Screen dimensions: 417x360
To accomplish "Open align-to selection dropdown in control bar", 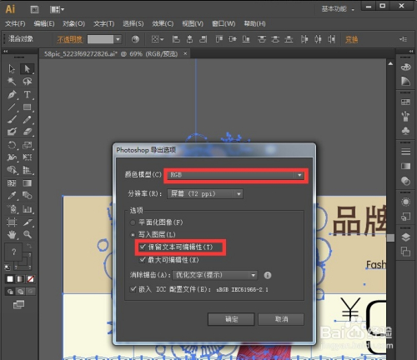I will [x=158, y=39].
